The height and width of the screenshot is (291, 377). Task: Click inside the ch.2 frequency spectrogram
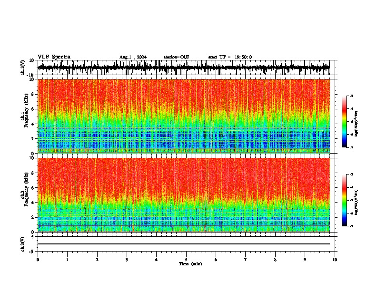[183, 195]
